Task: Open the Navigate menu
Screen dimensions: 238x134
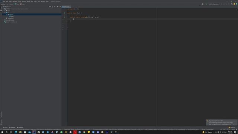Action: coord(15,1)
